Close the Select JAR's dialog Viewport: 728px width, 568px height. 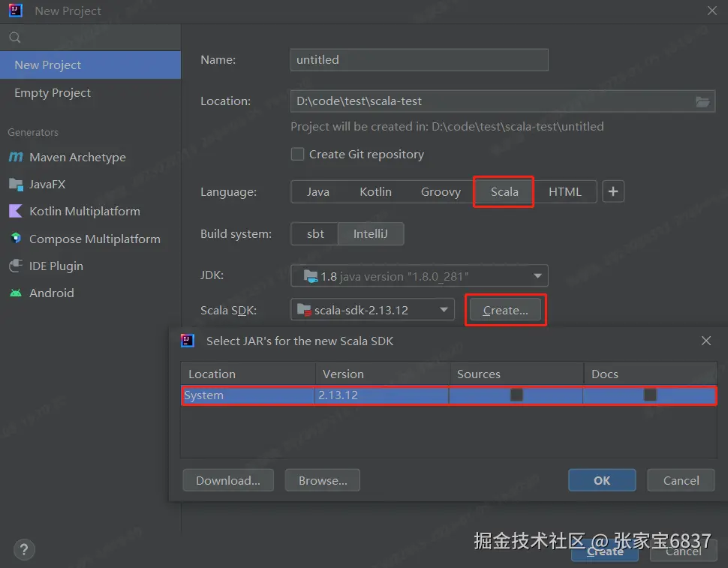coord(705,341)
